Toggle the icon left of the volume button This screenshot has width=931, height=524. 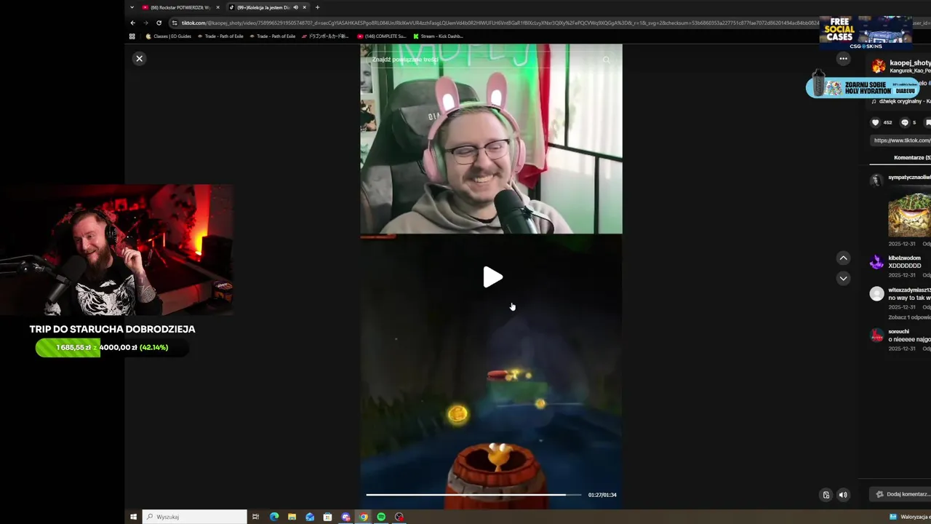click(x=826, y=495)
